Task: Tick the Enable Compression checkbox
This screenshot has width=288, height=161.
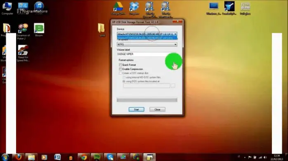Action: [x=120, y=69]
